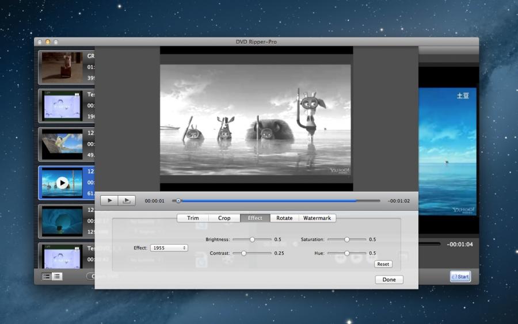Click the Saturation slider knob
Image resolution: width=518 pixels, height=324 pixels.
[346, 239]
